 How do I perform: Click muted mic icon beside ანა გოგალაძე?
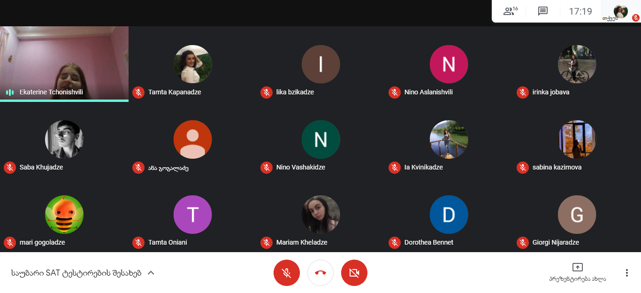138,168
